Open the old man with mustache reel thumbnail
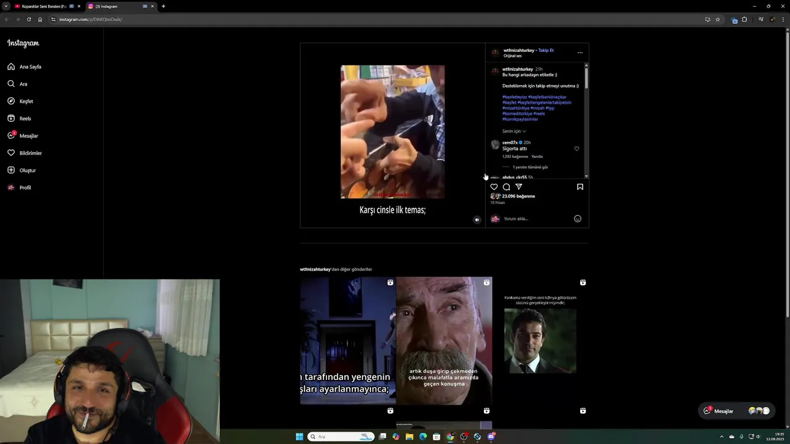The image size is (790, 444). [x=444, y=340]
